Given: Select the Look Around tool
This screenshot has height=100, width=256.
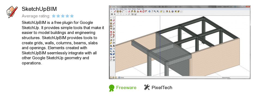Looking at the screenshot, I should [x=114, y=57].
